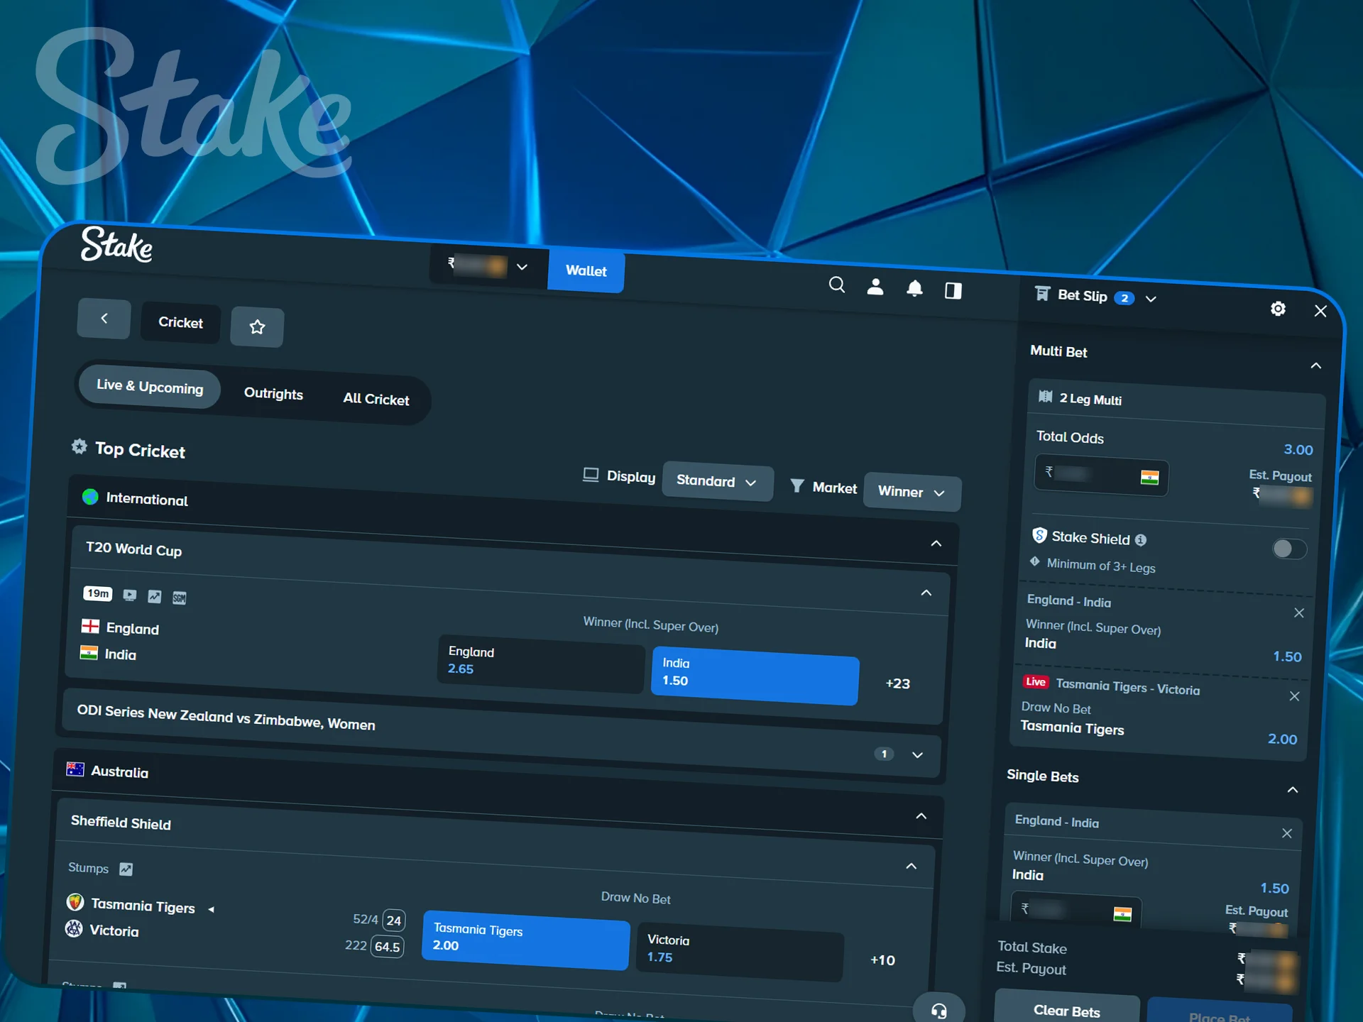Select the All Cricket tab
This screenshot has height=1022, width=1363.
(x=376, y=399)
